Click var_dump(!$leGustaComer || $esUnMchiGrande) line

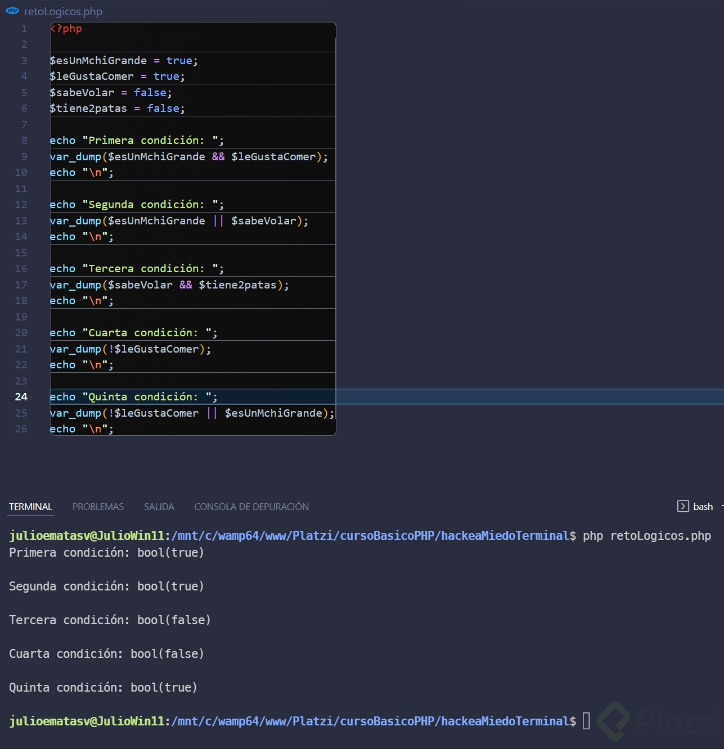[x=192, y=413]
